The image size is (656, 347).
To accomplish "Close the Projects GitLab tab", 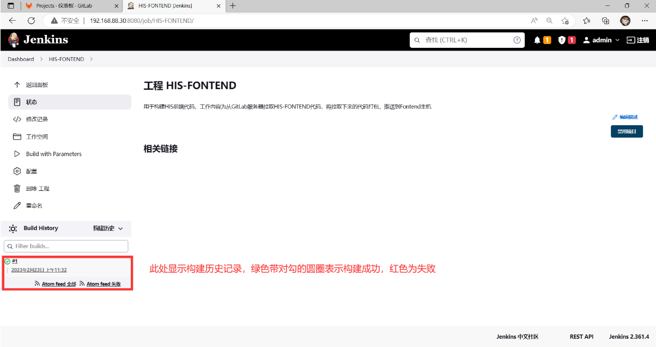I will click(x=115, y=5).
